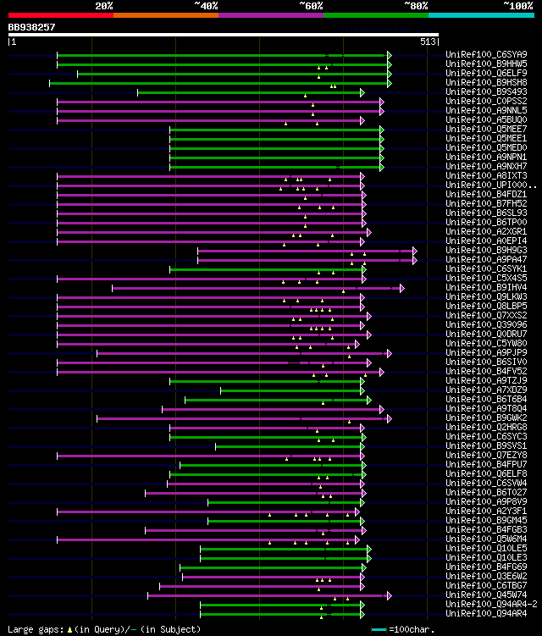Select the UniRef100_B9H9G3 label
This screenshot has width=542, height=636.
(486, 251)
